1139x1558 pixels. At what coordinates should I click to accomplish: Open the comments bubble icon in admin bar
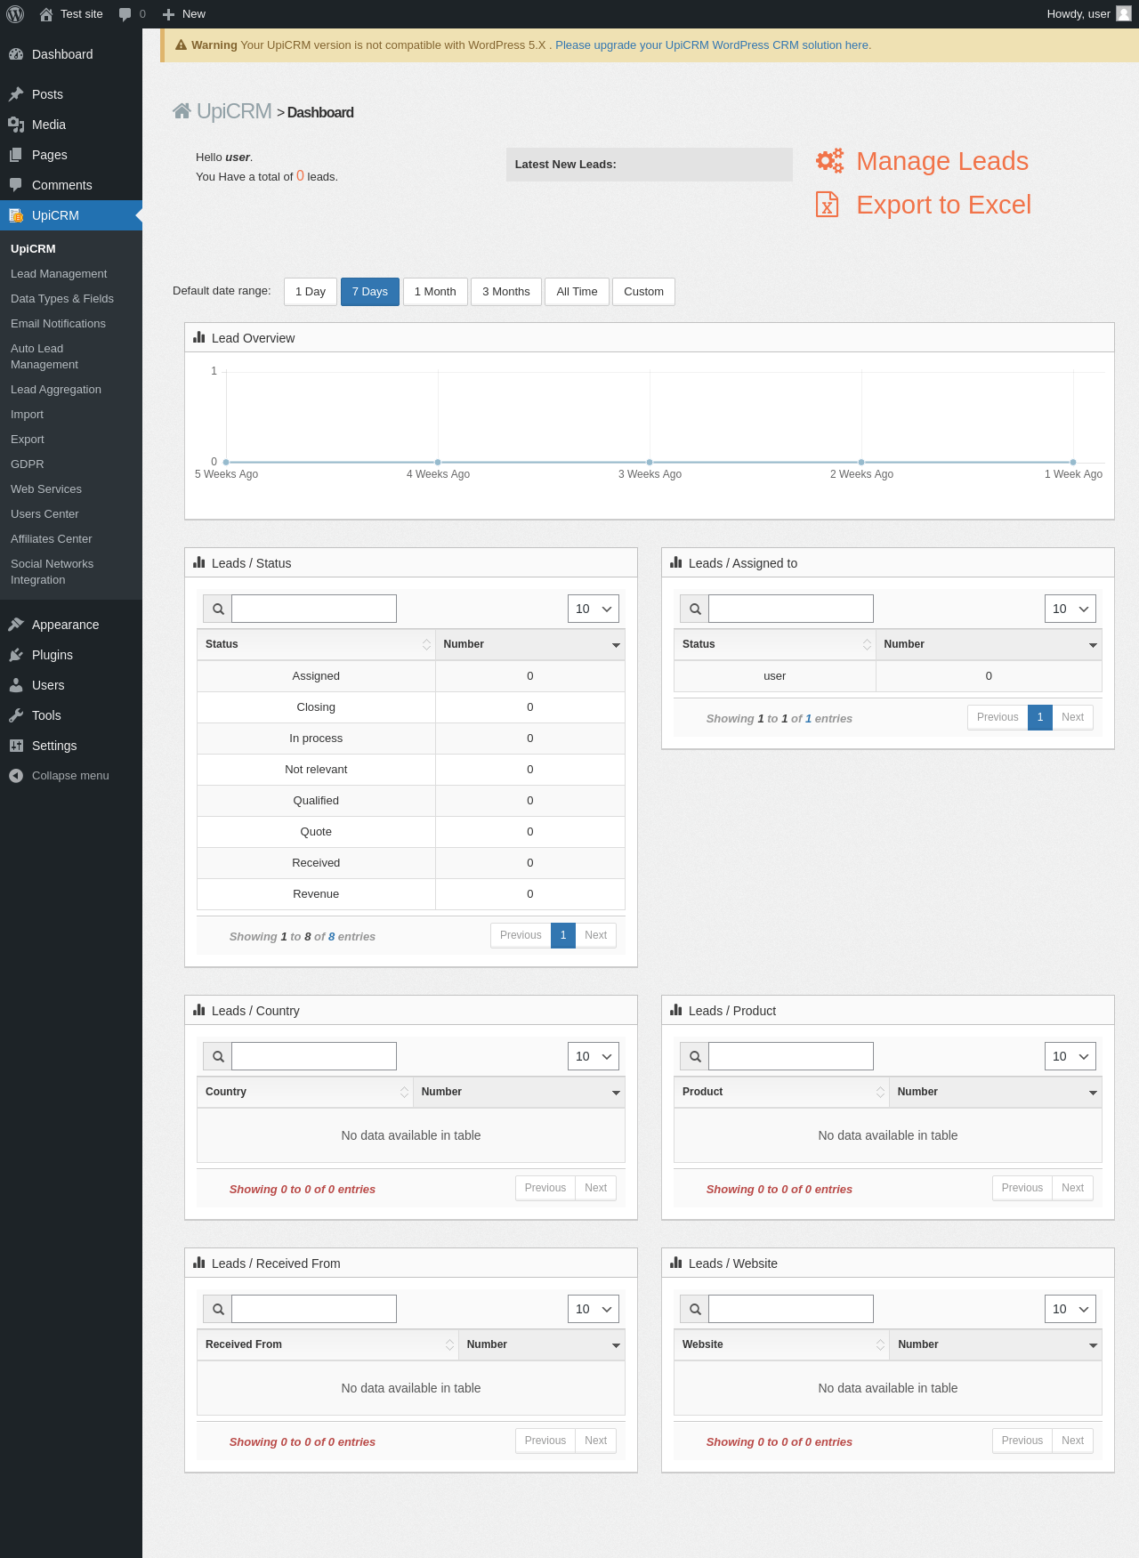[125, 14]
